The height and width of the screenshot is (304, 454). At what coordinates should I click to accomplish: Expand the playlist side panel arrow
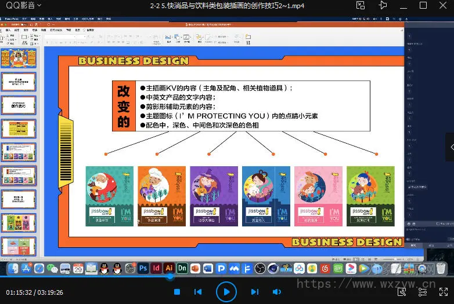tap(450, 148)
